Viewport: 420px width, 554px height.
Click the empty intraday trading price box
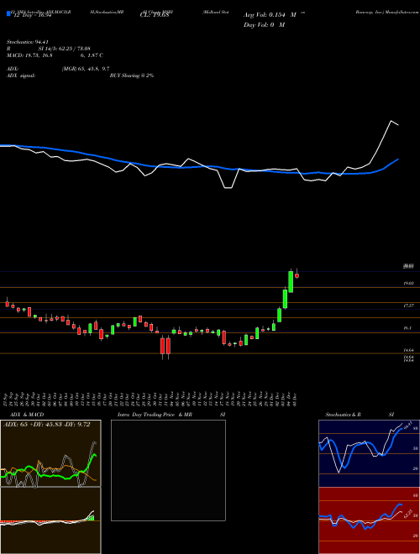[168, 470]
